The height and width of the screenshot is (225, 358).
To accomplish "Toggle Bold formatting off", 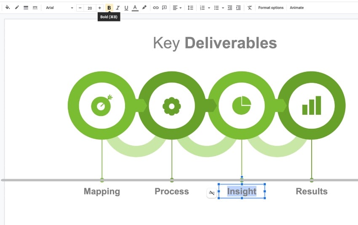I will pyautogui.click(x=109, y=8).
